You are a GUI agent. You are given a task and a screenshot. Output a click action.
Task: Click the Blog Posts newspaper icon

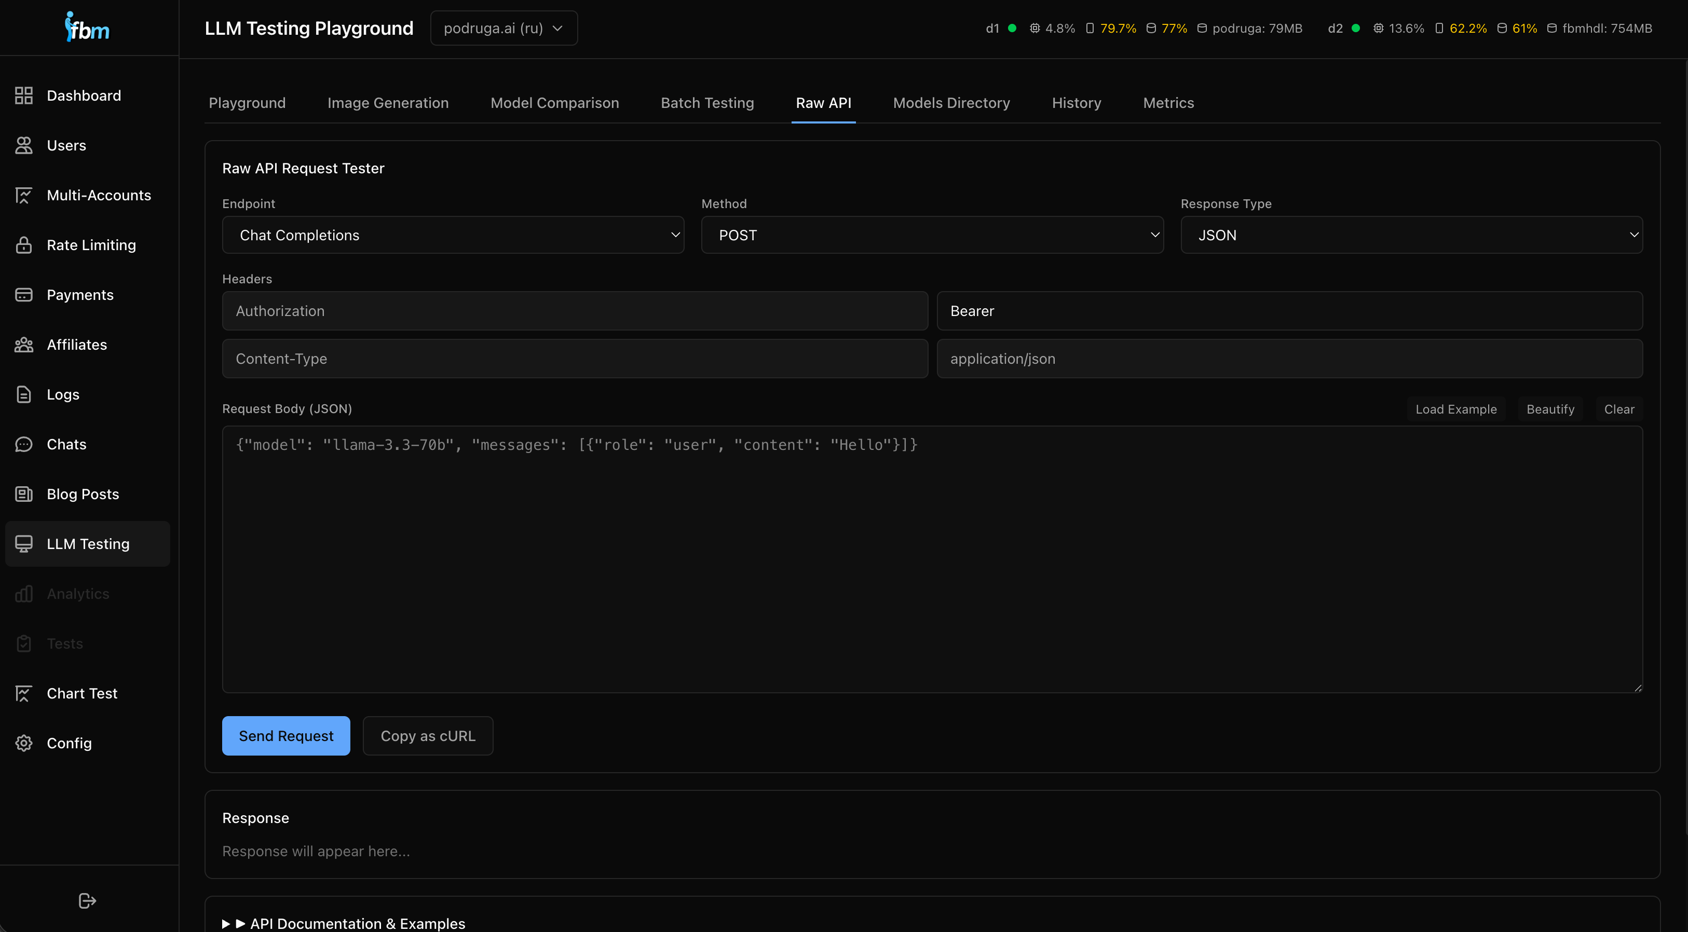pyautogui.click(x=23, y=494)
